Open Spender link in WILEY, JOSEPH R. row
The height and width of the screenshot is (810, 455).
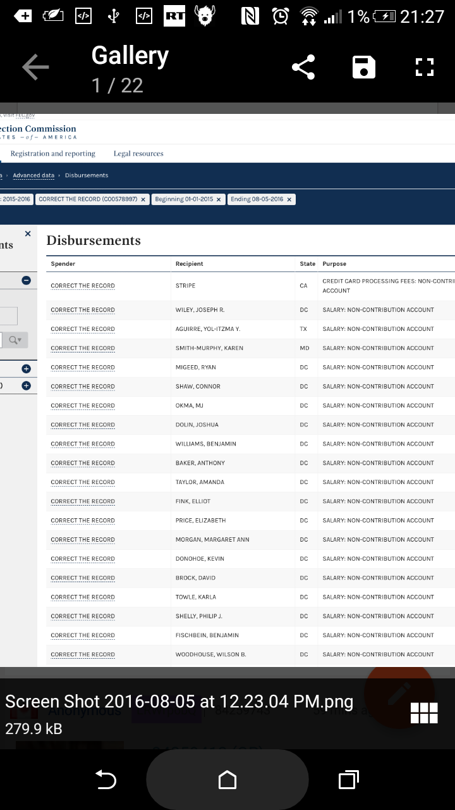[83, 310]
